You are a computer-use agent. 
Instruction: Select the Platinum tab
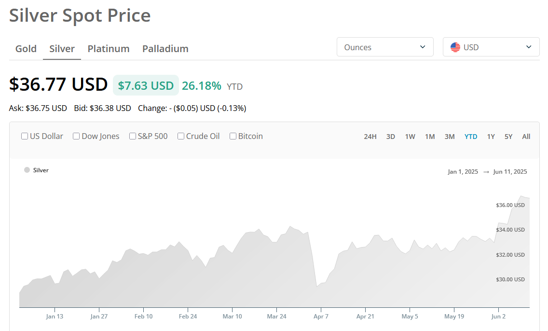pyautogui.click(x=109, y=49)
